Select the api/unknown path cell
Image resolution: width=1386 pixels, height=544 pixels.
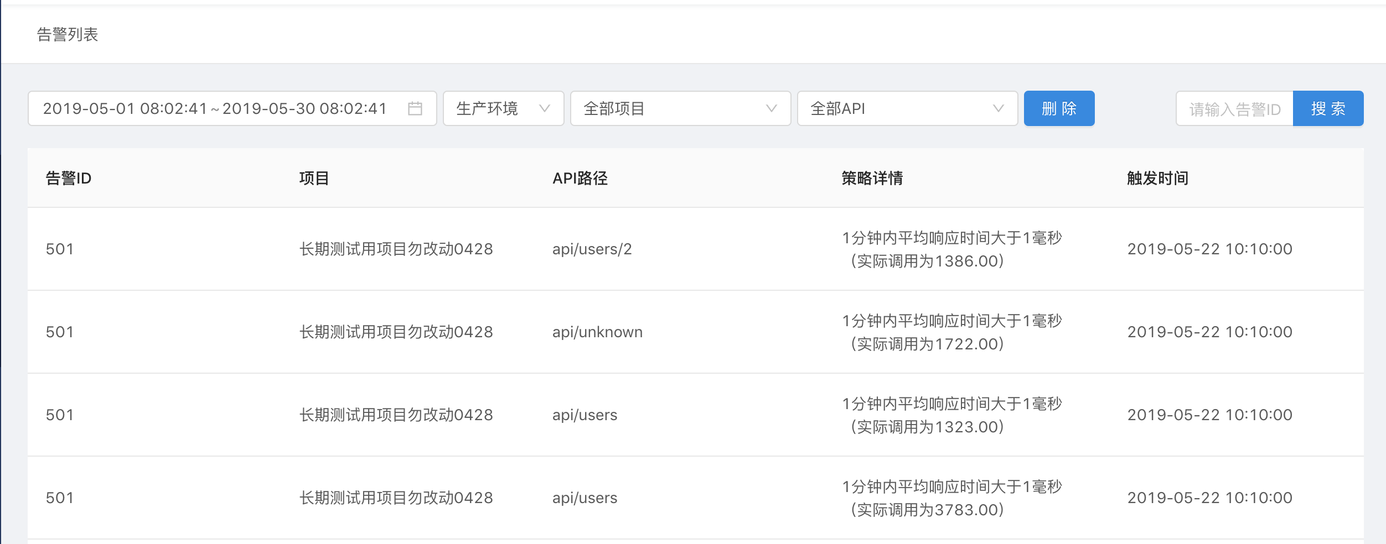(597, 332)
